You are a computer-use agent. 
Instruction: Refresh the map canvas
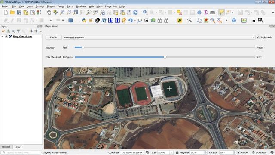(135, 12)
